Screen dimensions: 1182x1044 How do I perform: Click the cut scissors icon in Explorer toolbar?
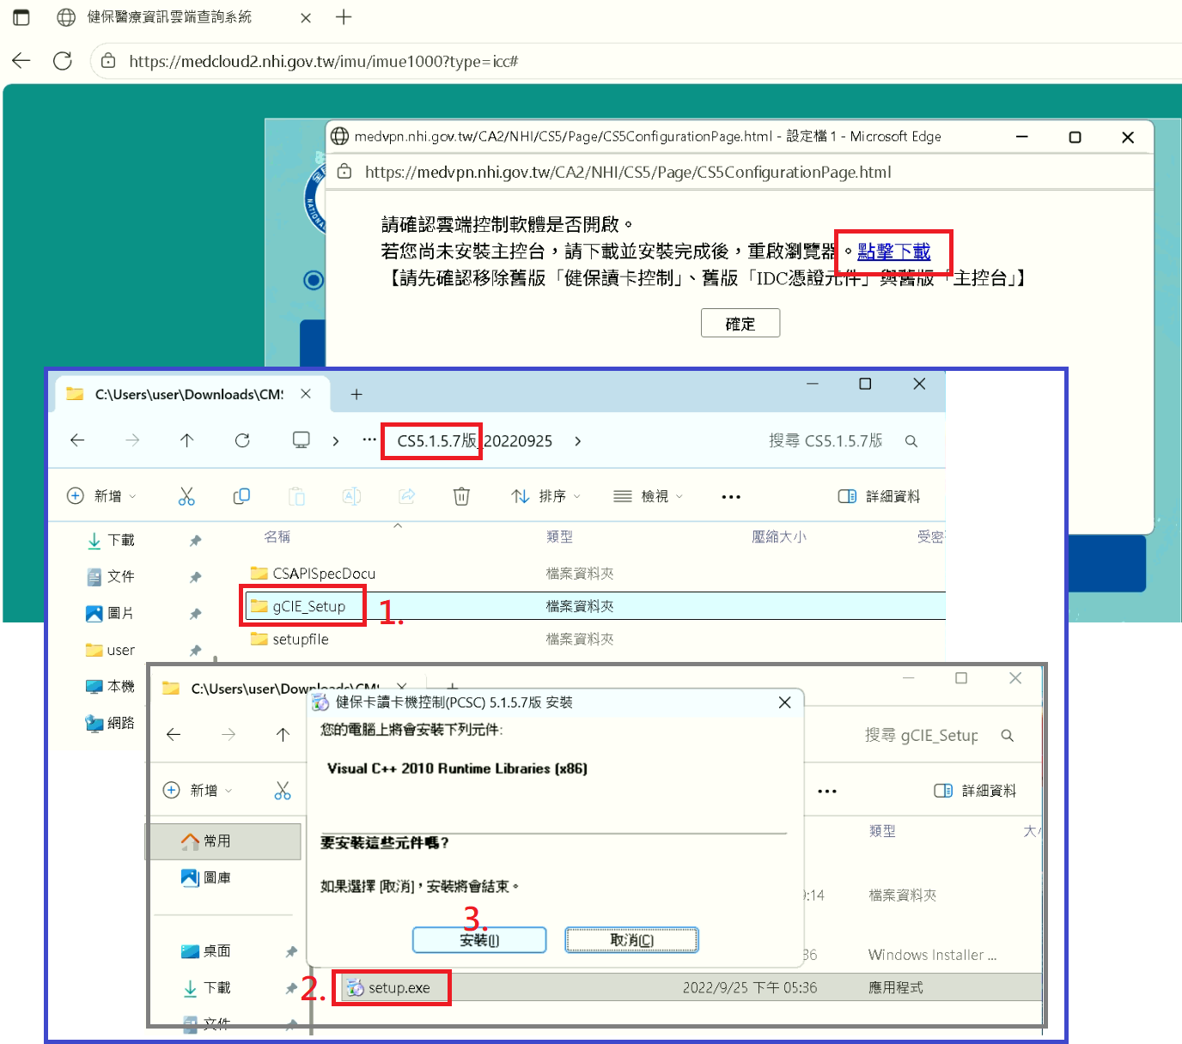(186, 496)
